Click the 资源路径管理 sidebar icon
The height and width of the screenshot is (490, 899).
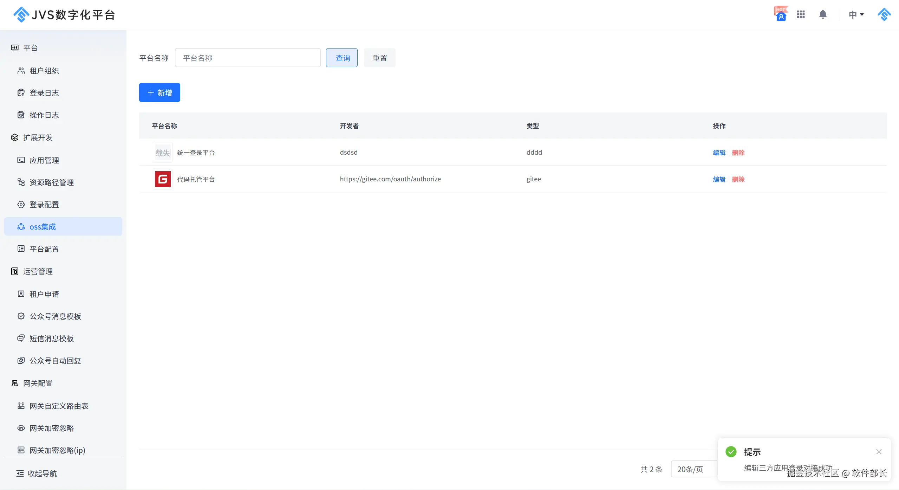[21, 182]
